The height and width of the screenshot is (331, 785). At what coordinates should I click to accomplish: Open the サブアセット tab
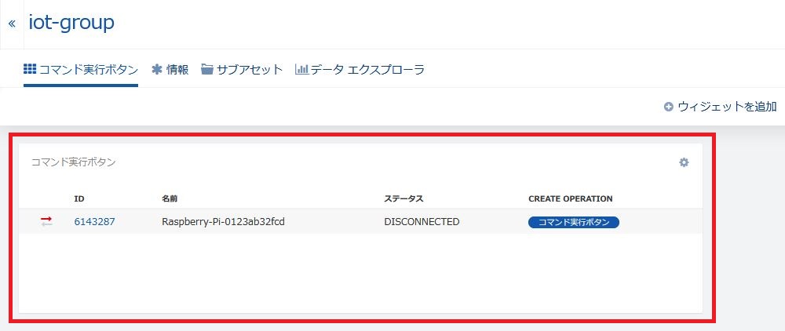click(x=242, y=70)
